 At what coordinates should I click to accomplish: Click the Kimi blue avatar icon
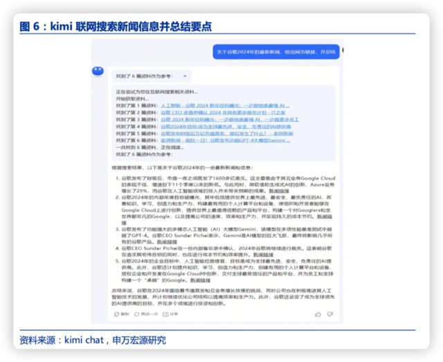(98, 71)
